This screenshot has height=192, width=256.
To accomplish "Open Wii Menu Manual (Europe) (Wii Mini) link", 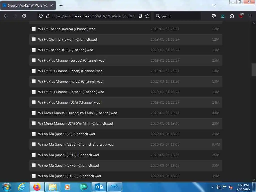I will coord(78,113).
